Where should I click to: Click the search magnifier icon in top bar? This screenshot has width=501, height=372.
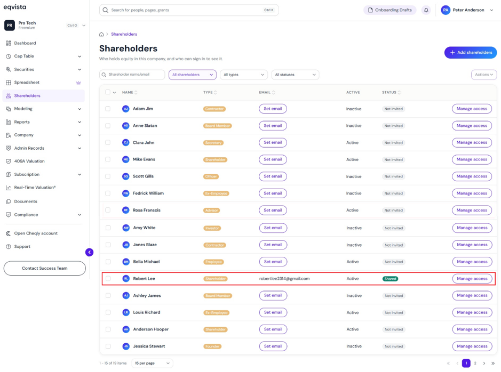106,10
